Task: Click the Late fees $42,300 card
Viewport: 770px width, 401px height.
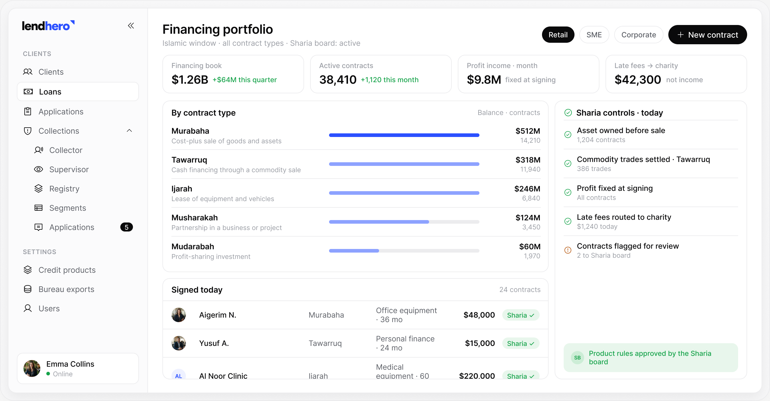Action: click(676, 74)
